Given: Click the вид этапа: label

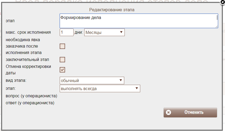Looking at the screenshot, I should pos(17,80).
